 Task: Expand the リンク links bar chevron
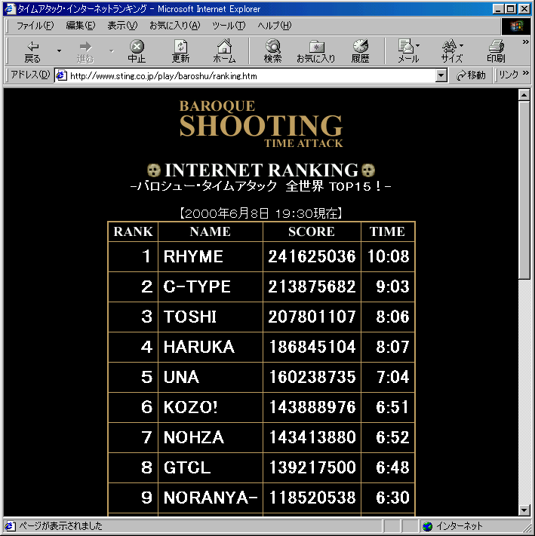525,72
